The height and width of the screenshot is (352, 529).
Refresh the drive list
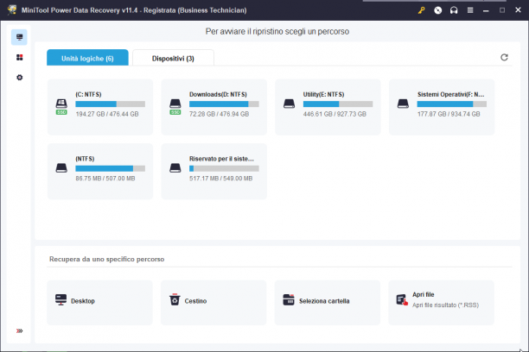tap(504, 57)
